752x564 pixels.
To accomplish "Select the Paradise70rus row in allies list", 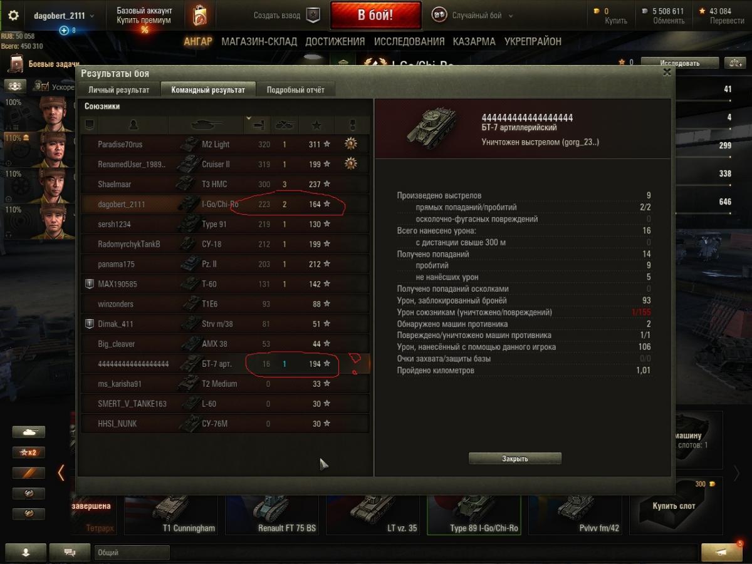I will [226, 144].
